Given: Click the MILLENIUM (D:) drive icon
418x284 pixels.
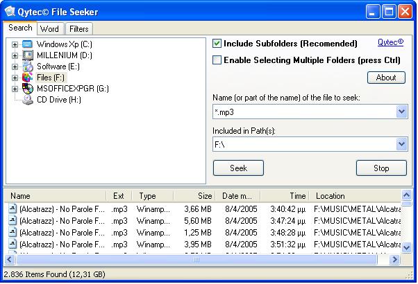Looking at the screenshot, I should 28,55.
